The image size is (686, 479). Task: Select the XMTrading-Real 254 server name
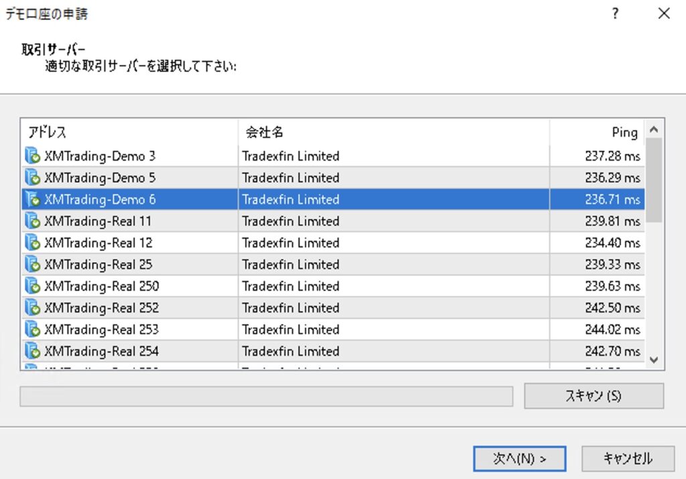pyautogui.click(x=102, y=351)
